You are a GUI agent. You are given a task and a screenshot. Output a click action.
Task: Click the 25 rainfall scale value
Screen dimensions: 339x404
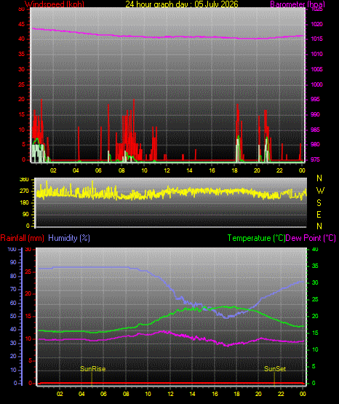pyautogui.click(x=28, y=272)
